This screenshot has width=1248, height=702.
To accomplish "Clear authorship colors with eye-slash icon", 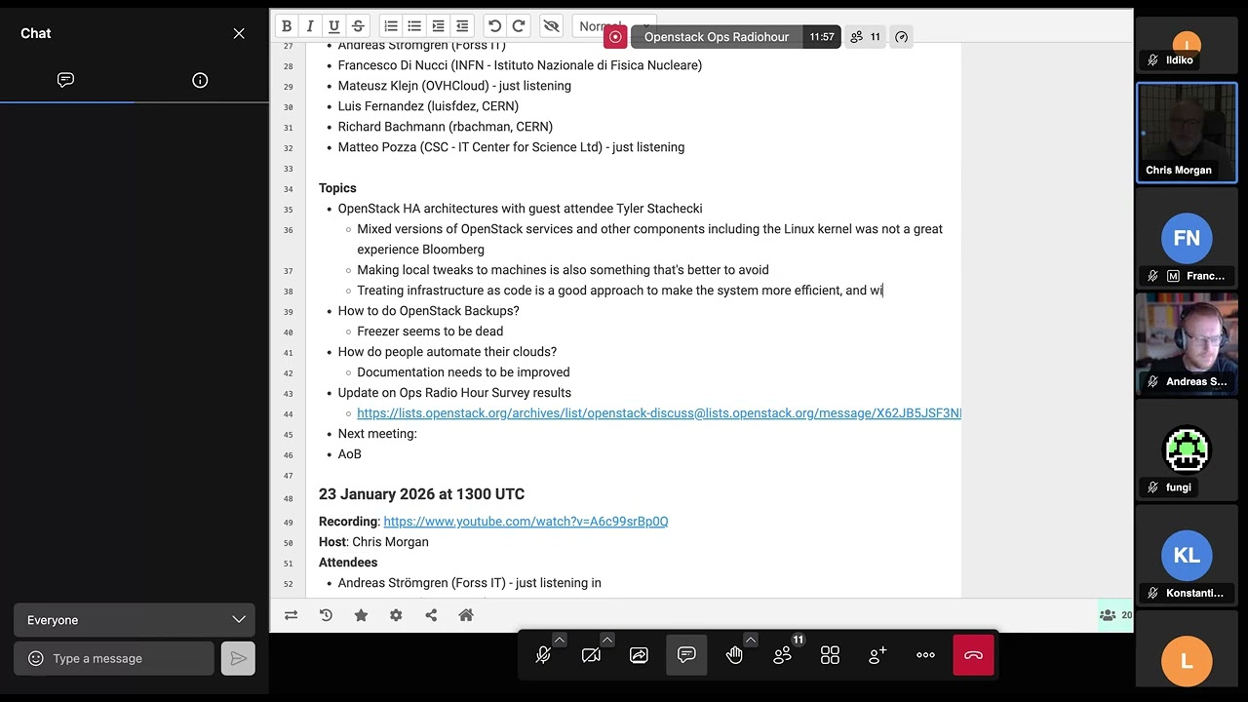I will (x=551, y=26).
